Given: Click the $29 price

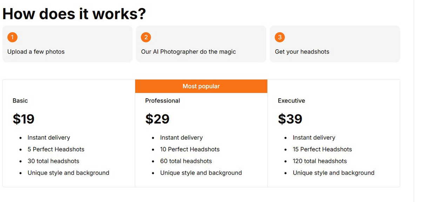Looking at the screenshot, I should point(157,119).
